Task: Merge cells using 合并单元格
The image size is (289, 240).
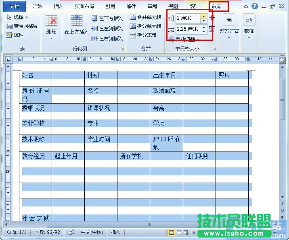Action: (x=146, y=17)
